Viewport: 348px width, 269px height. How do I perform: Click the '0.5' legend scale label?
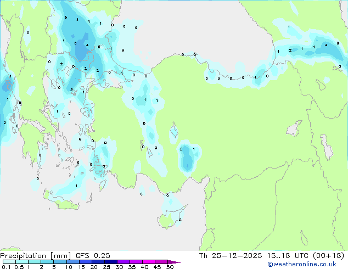tap(19, 267)
